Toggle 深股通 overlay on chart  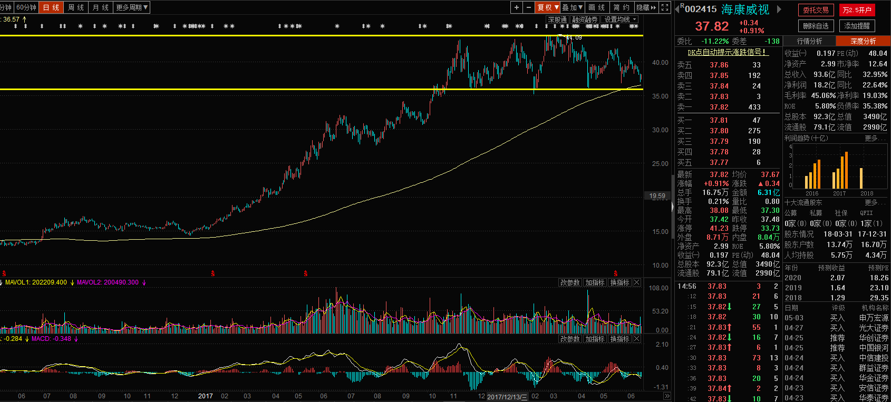coord(557,19)
